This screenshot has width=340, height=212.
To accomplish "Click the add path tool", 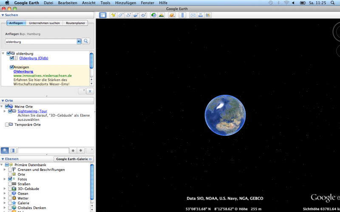I will click(128, 15).
